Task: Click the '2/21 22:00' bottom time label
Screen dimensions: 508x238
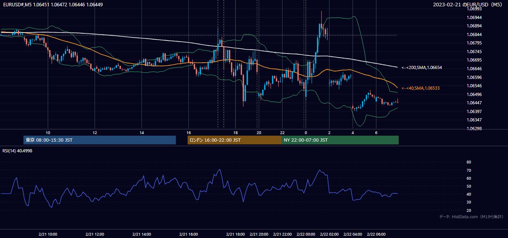Action: (283, 234)
